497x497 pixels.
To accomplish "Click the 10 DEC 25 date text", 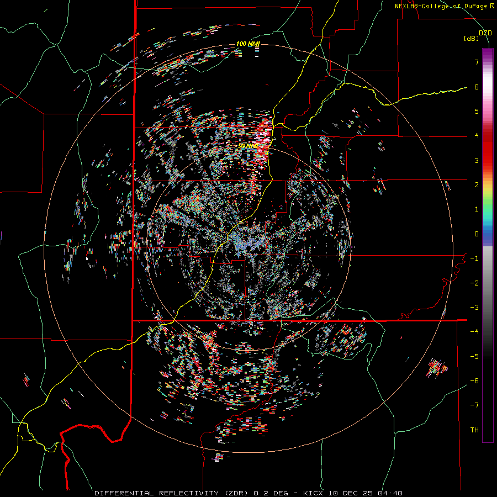I will (352, 493).
